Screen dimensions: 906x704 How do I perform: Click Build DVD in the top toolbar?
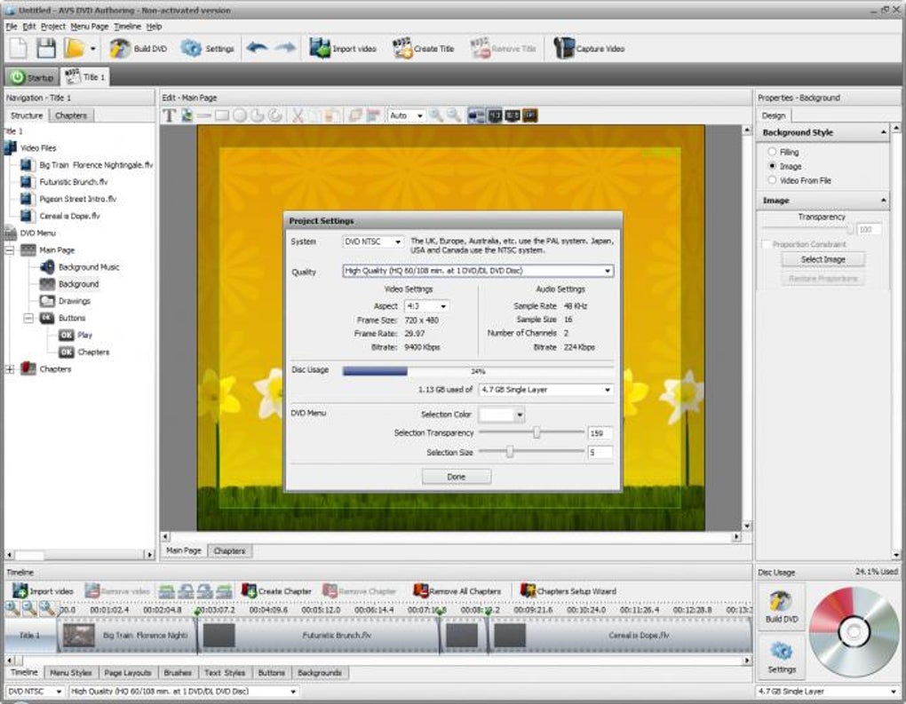coord(138,49)
